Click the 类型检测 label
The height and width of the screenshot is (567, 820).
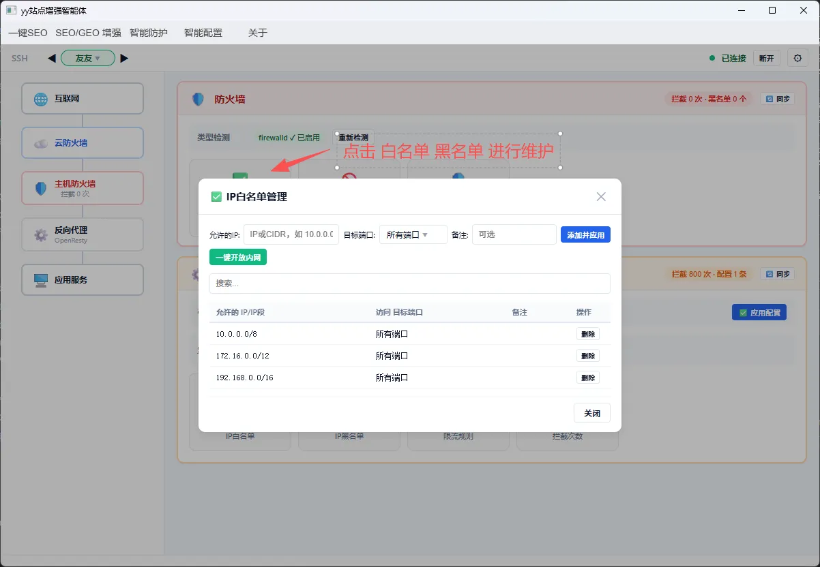point(214,137)
